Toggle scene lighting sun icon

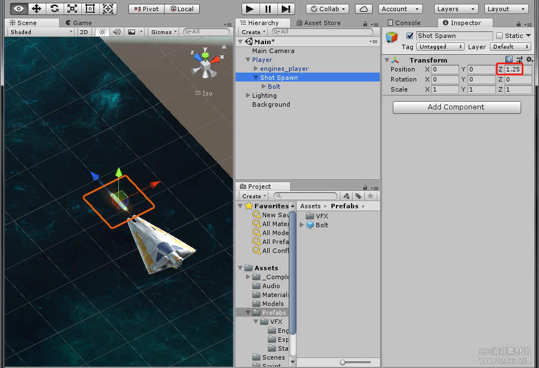(x=103, y=32)
